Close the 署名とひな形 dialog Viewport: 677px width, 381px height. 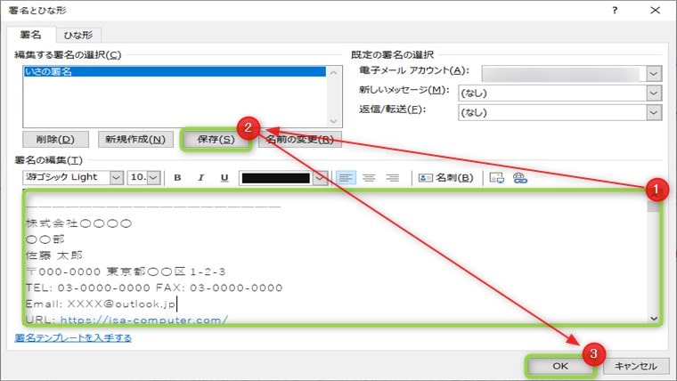point(655,11)
